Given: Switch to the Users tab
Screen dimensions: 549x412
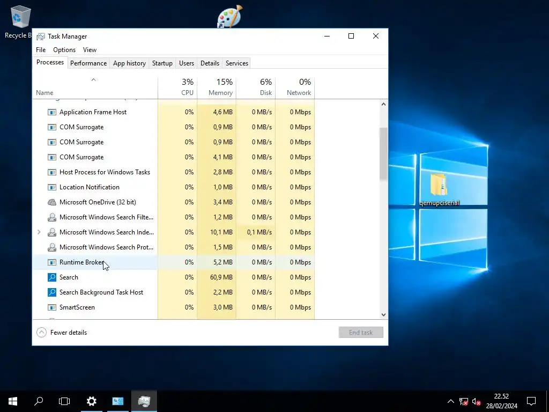Looking at the screenshot, I should point(186,63).
